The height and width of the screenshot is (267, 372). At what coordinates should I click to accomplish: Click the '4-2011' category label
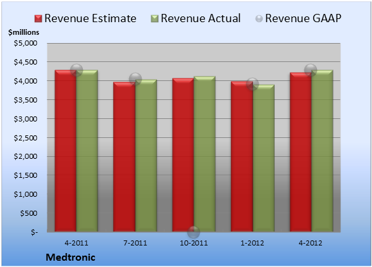(x=77, y=243)
